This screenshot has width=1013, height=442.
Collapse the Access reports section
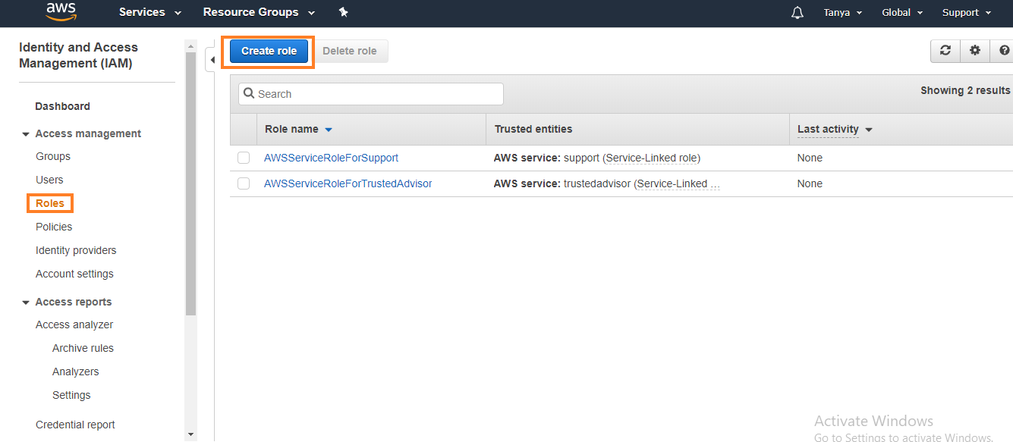click(26, 302)
